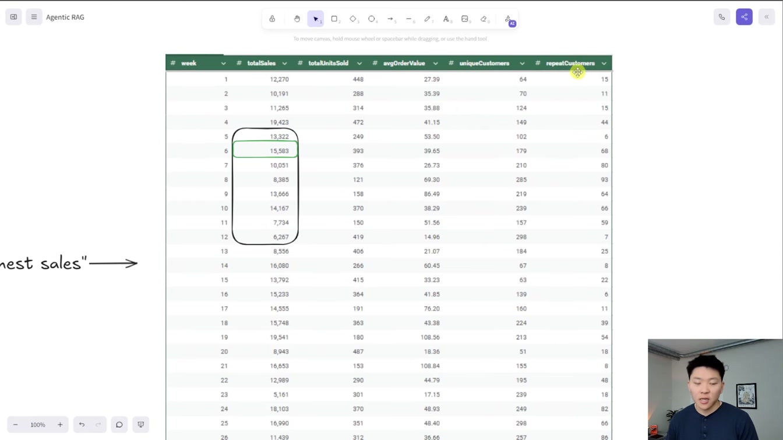Open the totalSales column dropdown arrow
Image resolution: width=783 pixels, height=440 pixels.
284,63
